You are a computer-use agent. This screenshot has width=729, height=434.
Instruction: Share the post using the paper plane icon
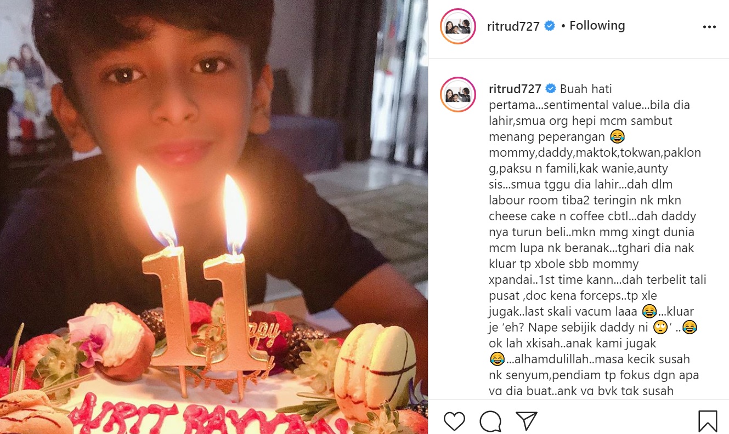point(526,421)
